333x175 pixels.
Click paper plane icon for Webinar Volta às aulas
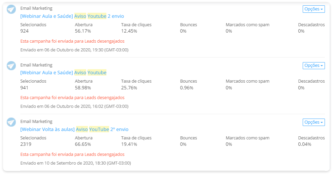(11, 122)
